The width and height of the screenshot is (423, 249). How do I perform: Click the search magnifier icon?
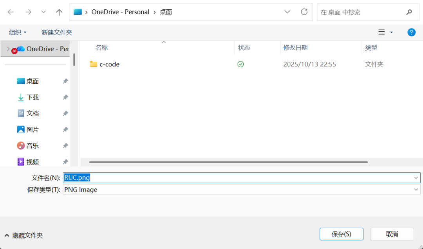click(x=409, y=12)
